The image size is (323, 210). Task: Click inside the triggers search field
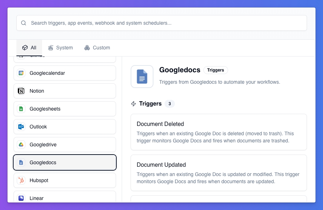click(x=161, y=23)
